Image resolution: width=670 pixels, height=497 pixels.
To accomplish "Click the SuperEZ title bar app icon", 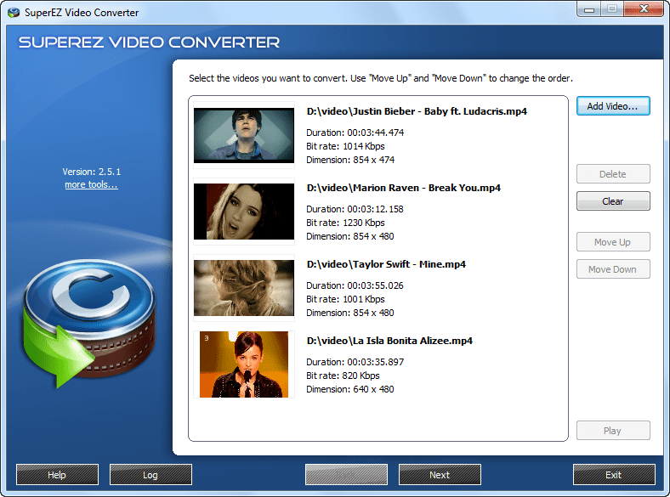I will (x=10, y=13).
